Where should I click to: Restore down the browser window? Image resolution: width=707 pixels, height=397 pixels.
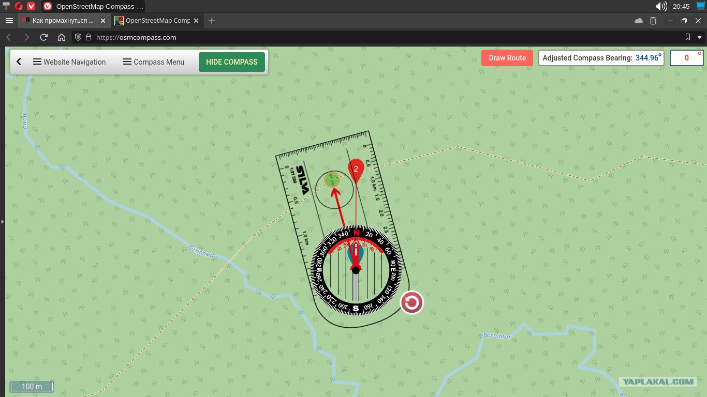point(684,21)
